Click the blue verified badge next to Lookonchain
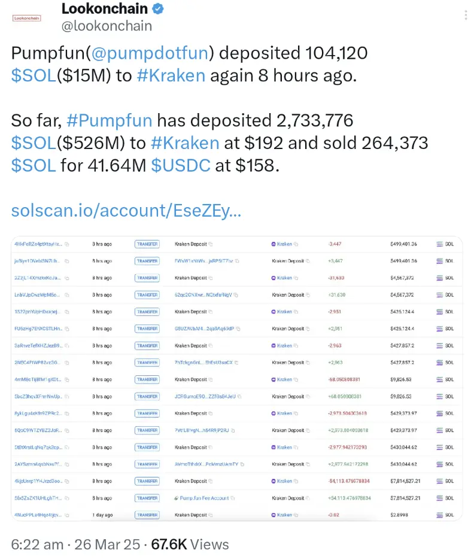The image size is (474, 559). pyautogui.click(x=157, y=9)
